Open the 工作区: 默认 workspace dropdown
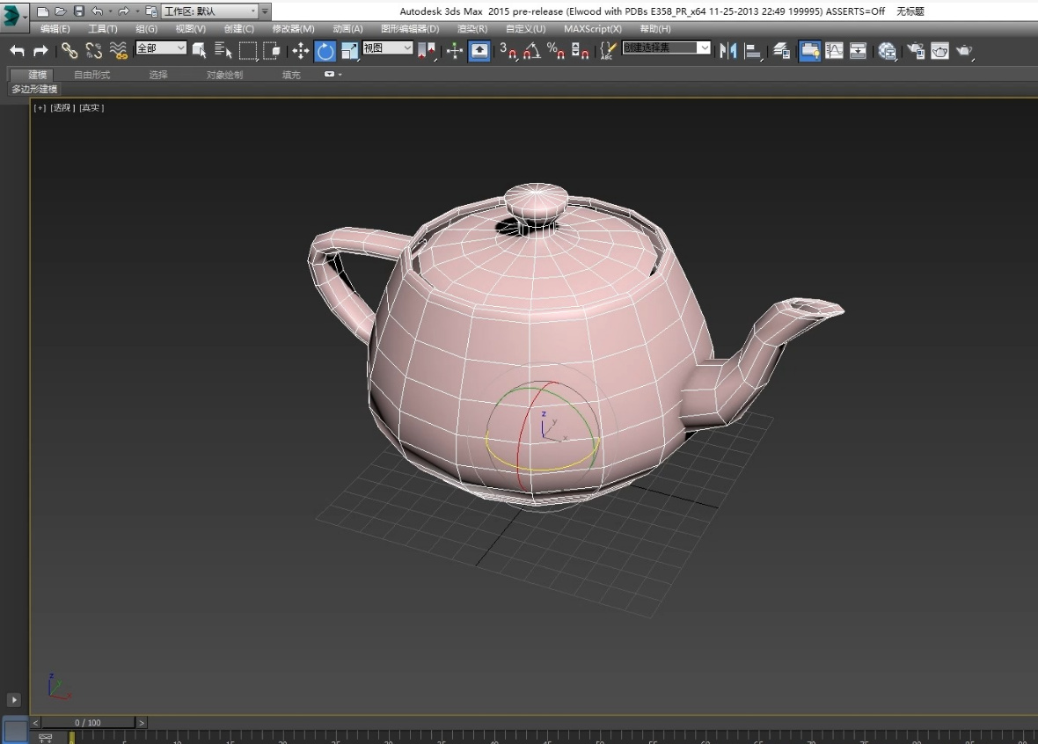Screen dimensions: 1038x744 pos(210,11)
